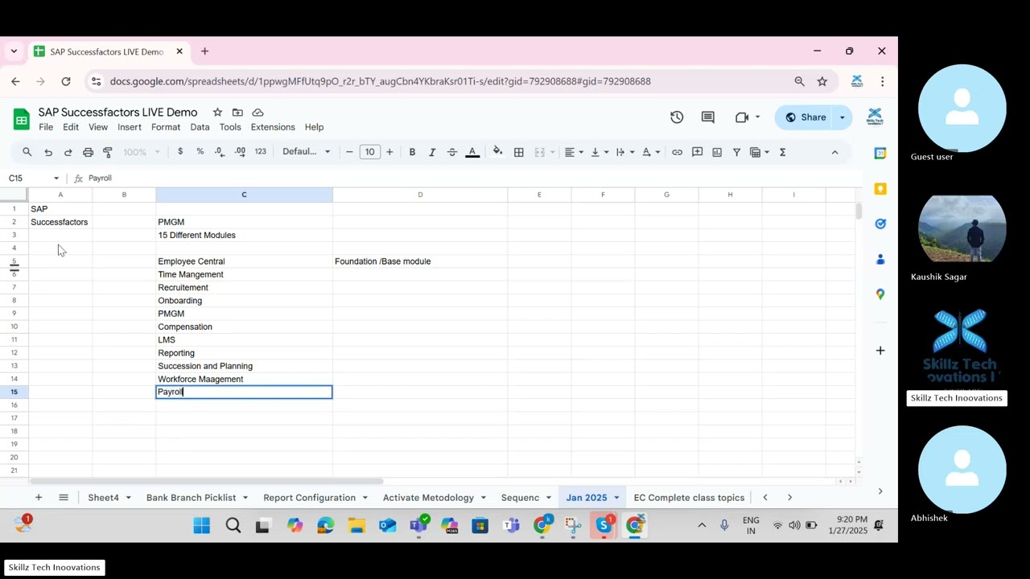1030x579 pixels.
Task: Insert a chart
Action: pos(717,152)
